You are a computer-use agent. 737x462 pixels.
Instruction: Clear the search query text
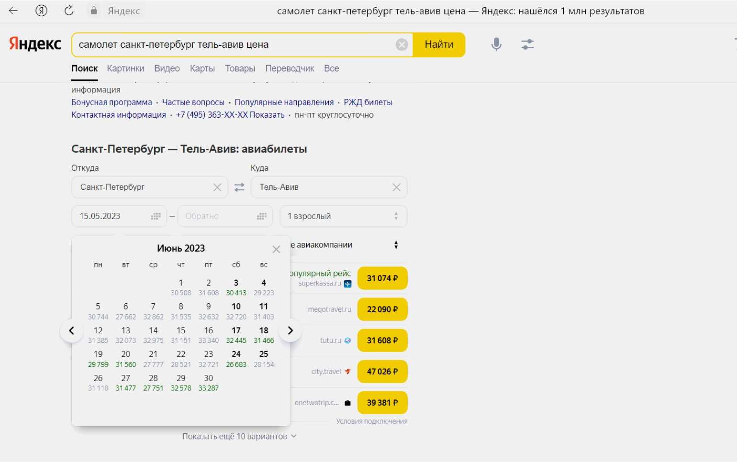[x=402, y=44]
